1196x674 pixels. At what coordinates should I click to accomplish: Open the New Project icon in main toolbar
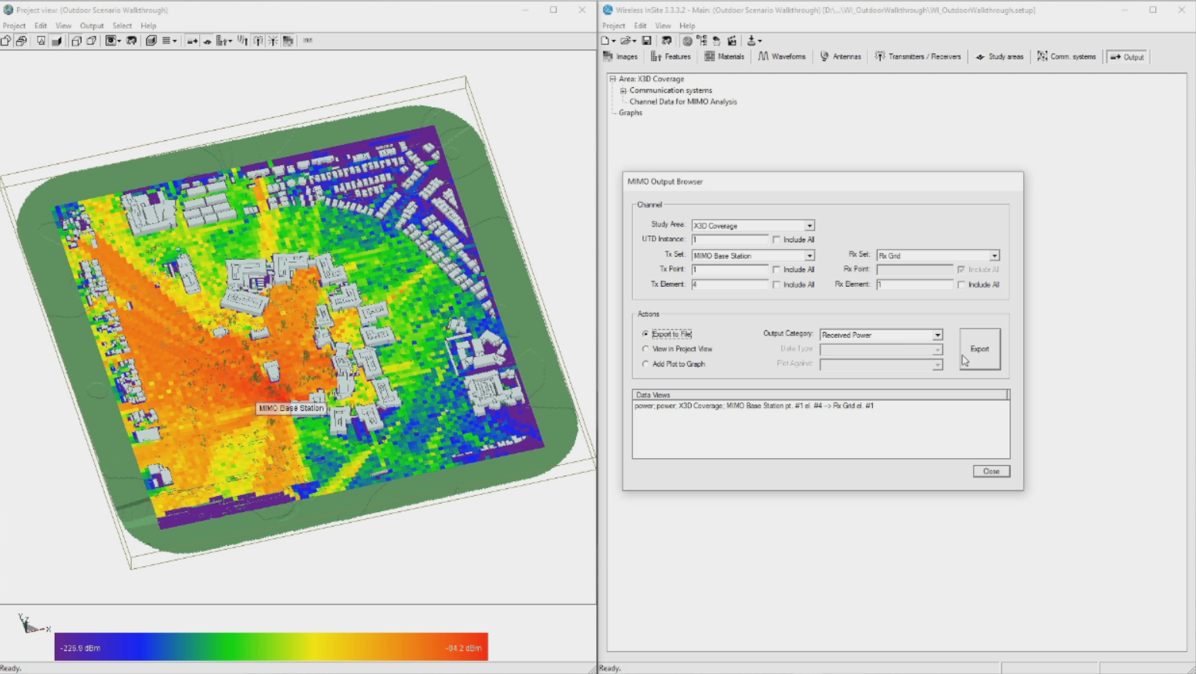pos(606,41)
